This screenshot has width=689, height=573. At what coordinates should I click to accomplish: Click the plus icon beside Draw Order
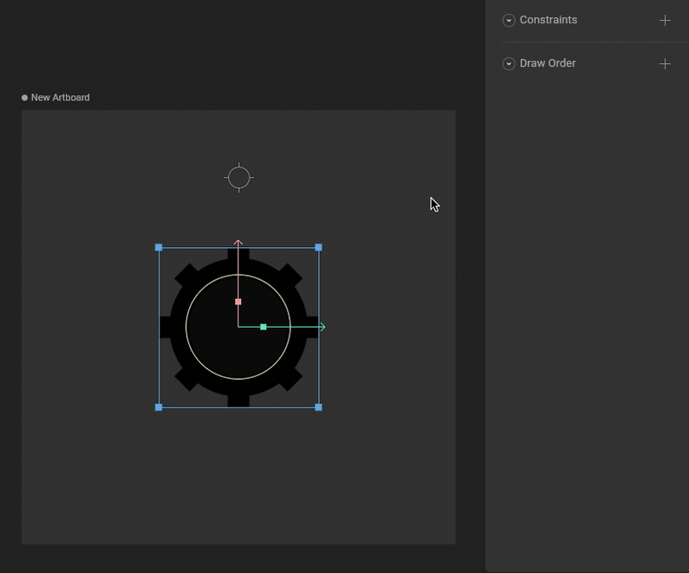pos(665,63)
